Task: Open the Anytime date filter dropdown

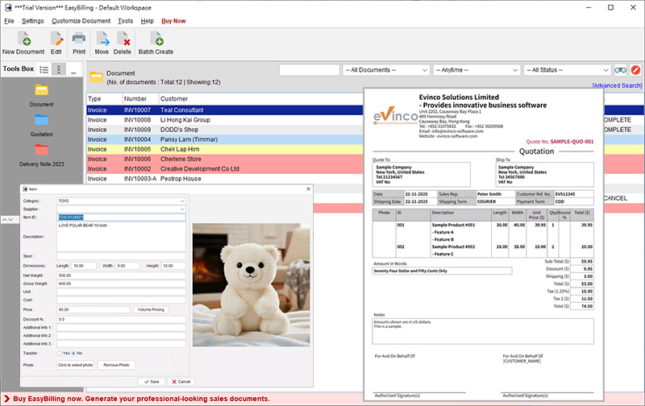Action: pos(476,70)
